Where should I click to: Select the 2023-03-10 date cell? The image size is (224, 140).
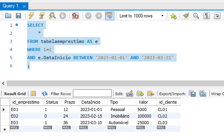pos(93,123)
